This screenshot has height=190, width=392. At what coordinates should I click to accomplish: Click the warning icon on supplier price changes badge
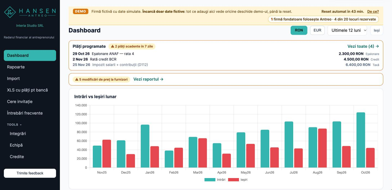click(x=77, y=80)
